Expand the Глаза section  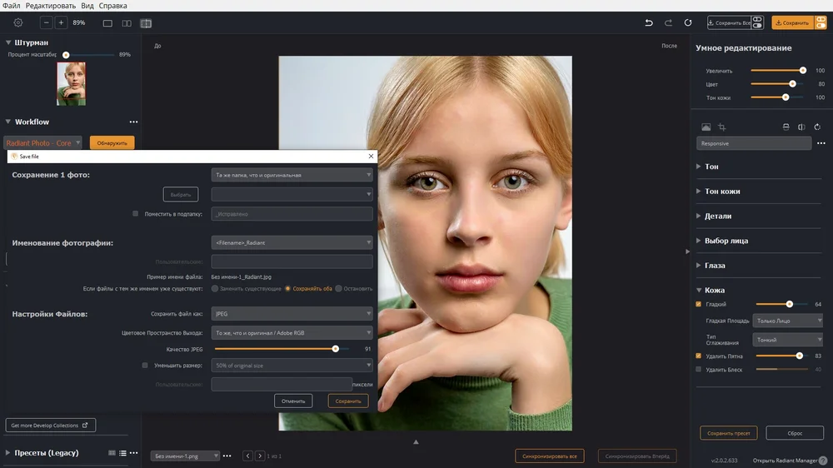click(699, 265)
